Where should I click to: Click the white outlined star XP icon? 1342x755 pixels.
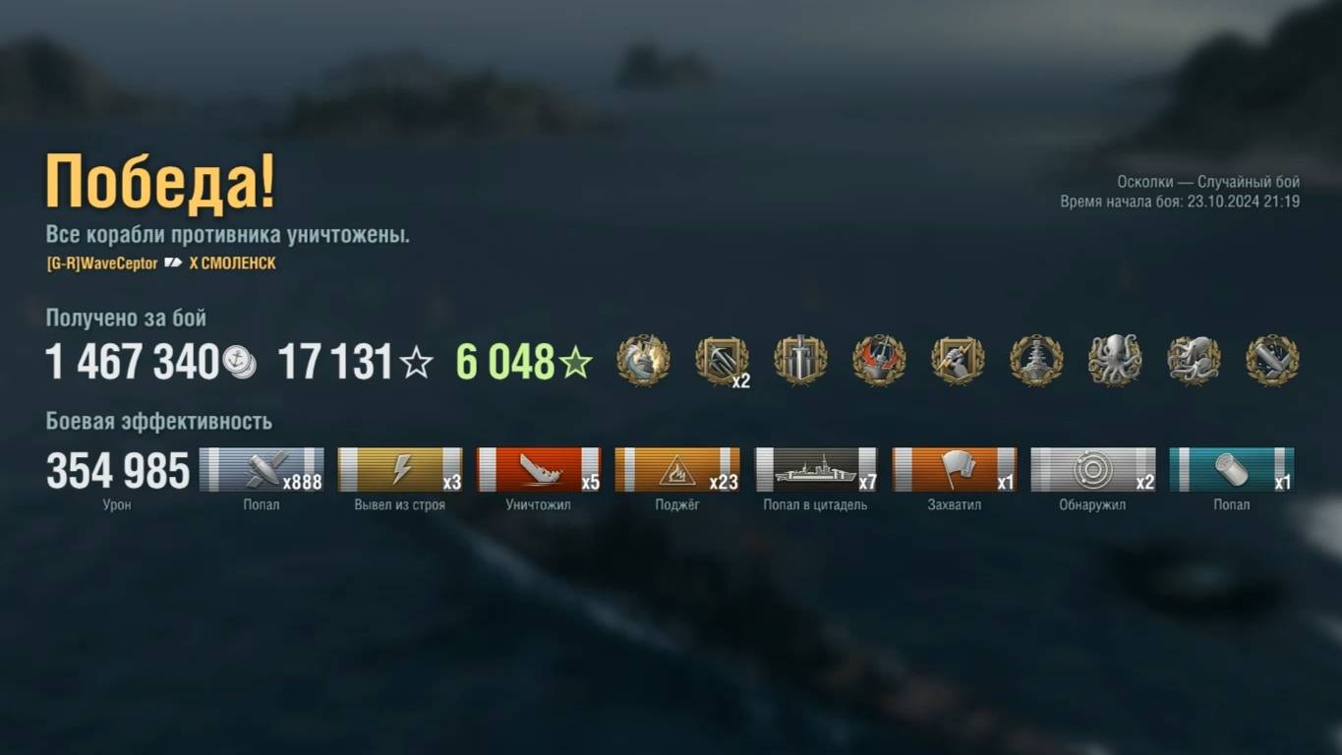pyautogui.click(x=416, y=363)
